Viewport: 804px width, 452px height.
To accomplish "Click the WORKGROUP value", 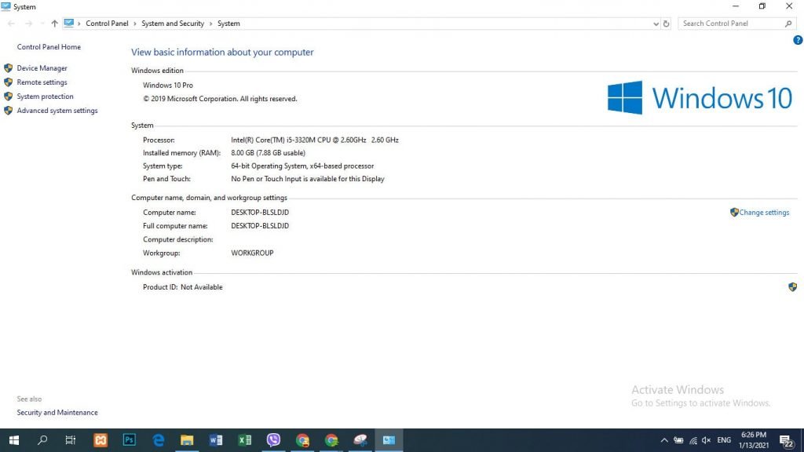I will [252, 253].
